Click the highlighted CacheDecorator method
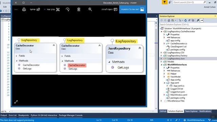Image resolution: width=217 pixels, height=122 pixels. click(77, 65)
